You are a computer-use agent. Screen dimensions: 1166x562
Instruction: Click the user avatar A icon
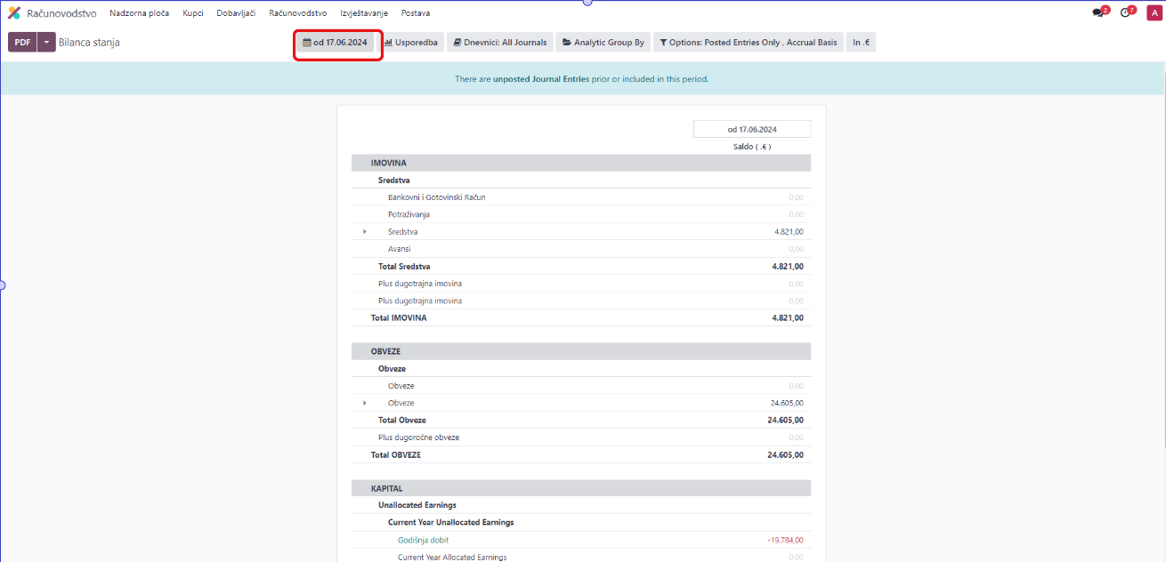click(1154, 13)
